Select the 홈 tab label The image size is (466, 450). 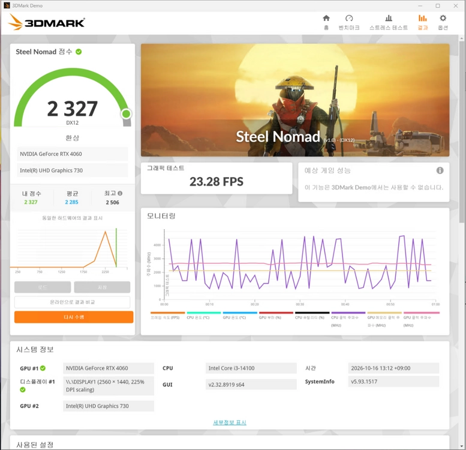pyautogui.click(x=326, y=28)
